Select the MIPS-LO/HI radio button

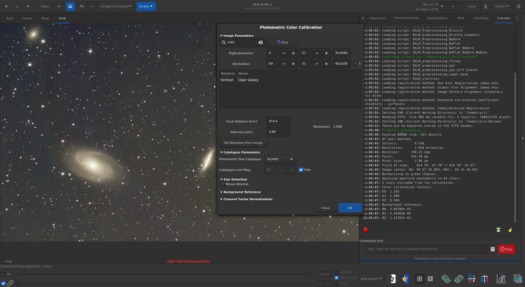[x=336, y=278]
